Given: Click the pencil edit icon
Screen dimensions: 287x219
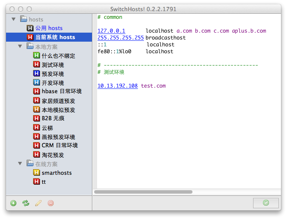Looking at the screenshot, I should [x=38, y=203].
